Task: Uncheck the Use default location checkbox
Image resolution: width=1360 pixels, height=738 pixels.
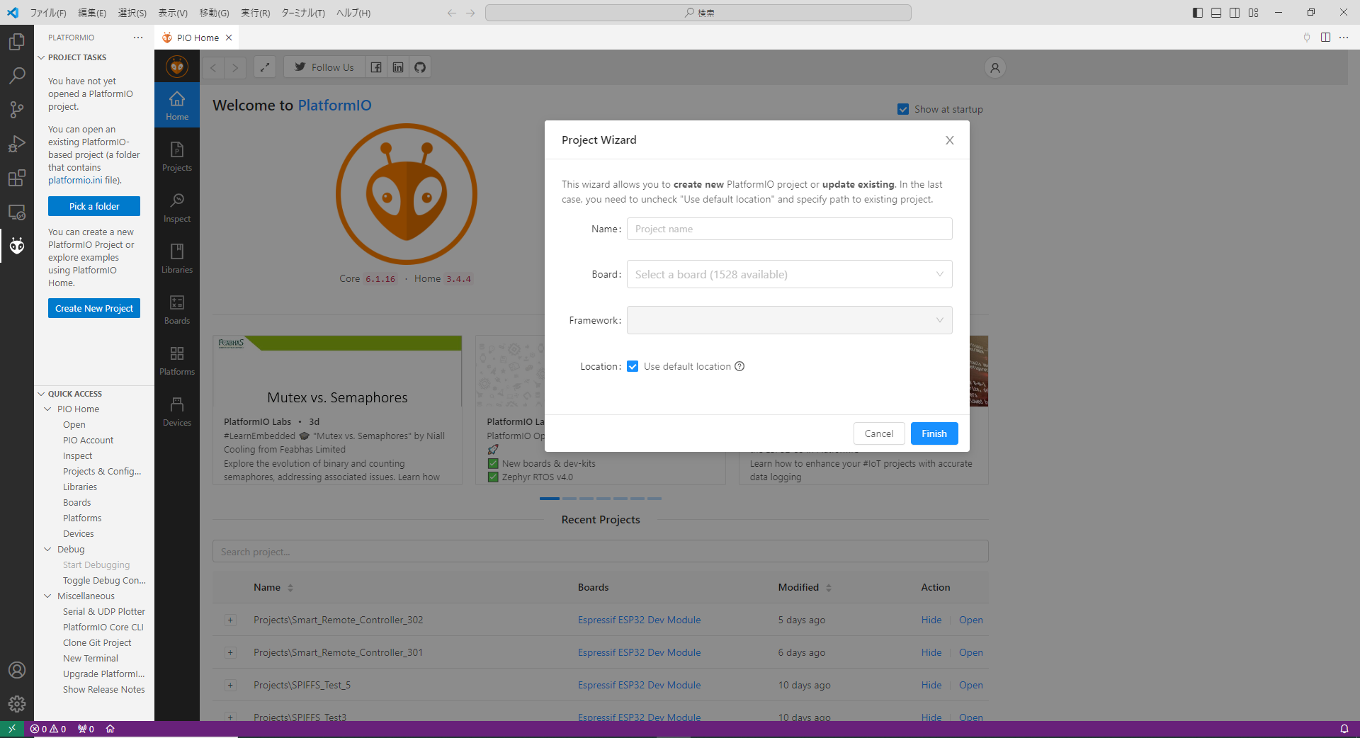Action: [633, 366]
